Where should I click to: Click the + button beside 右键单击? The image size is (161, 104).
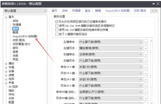[x=146, y=55]
